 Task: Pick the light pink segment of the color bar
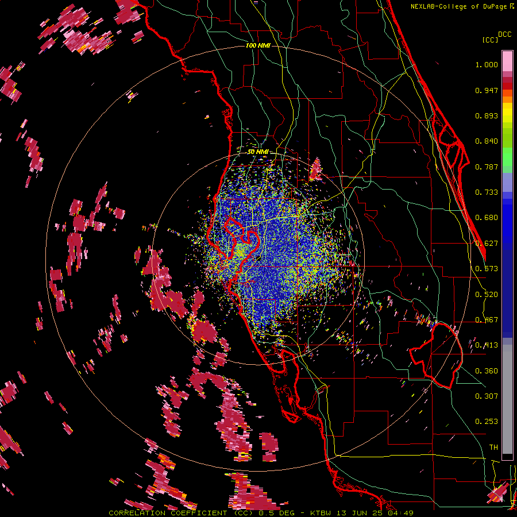[x=507, y=61]
